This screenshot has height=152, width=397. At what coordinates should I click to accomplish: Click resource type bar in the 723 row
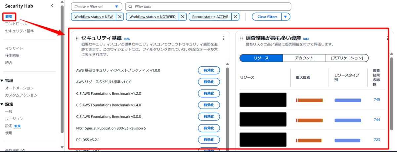point(348,140)
